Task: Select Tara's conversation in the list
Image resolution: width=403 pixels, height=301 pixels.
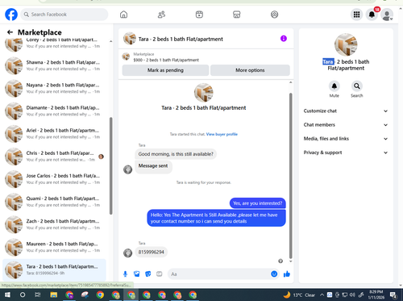Action: (55, 270)
